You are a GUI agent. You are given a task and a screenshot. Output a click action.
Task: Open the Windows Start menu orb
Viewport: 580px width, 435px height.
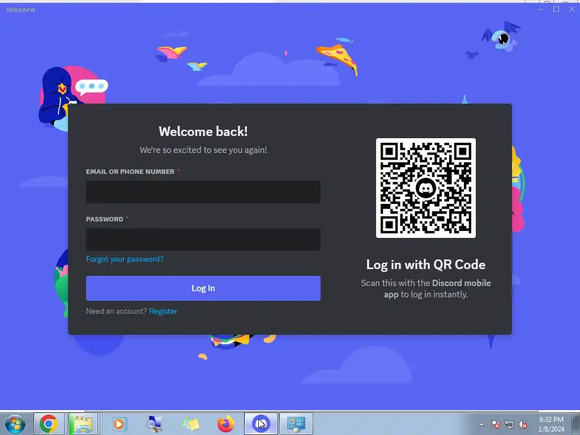point(15,424)
